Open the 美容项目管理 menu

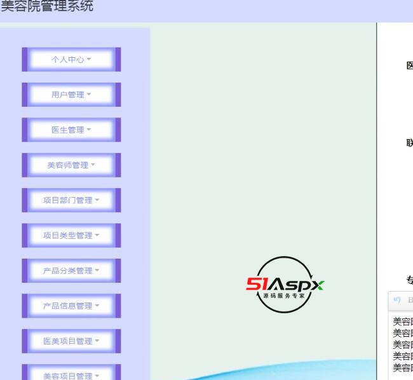pyautogui.click(x=71, y=372)
